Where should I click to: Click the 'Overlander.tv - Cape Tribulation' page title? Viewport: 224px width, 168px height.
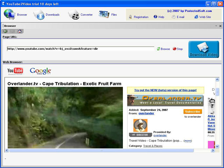coord(64,84)
